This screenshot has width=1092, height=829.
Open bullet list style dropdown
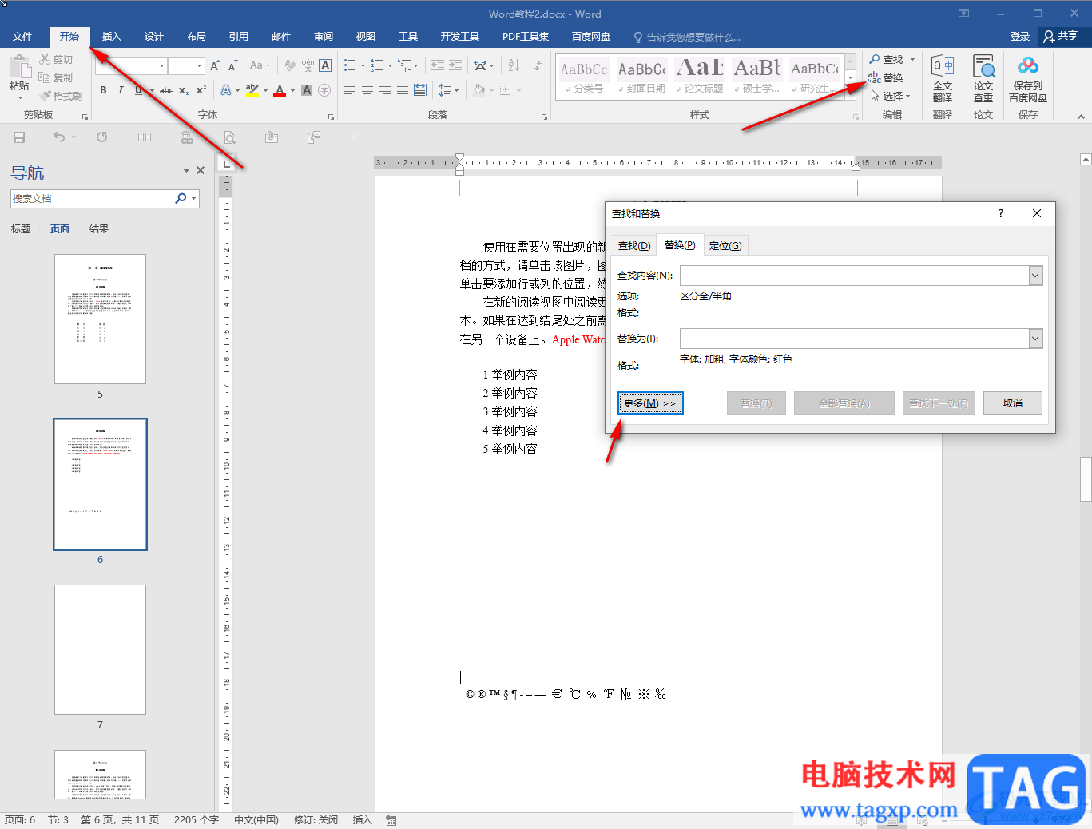363,66
